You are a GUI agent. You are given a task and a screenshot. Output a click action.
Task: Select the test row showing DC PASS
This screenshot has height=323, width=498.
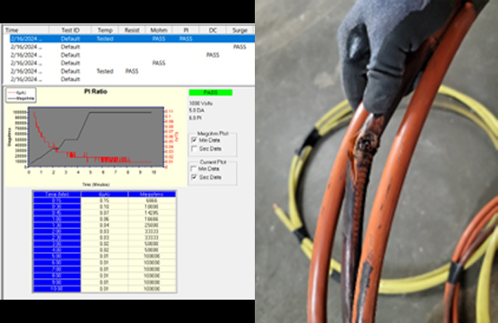[x=132, y=55]
